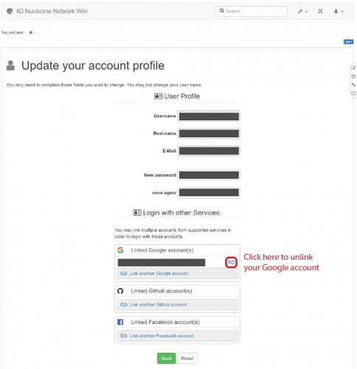
Task: Click Link another Facebook account
Action: pos(177,336)
